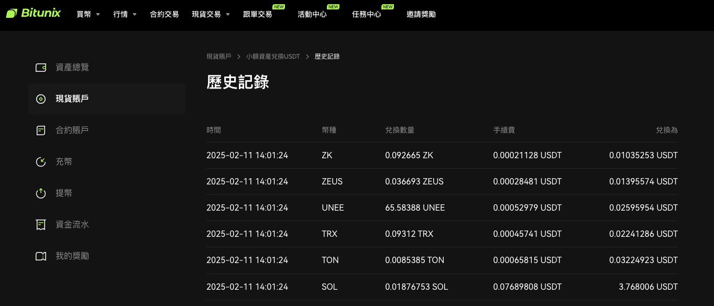Click the Bitunix logo
This screenshot has height=306, width=714.
(34, 13)
